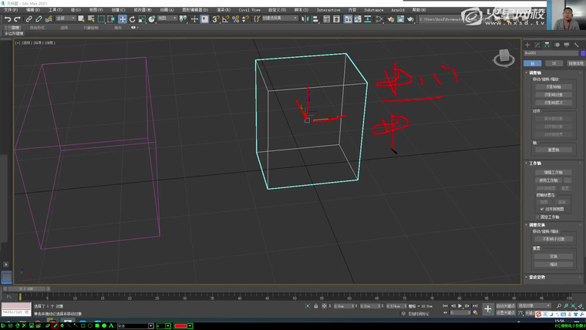Open the 编辑(E) menu
The image size is (586, 330).
click(x=33, y=10)
